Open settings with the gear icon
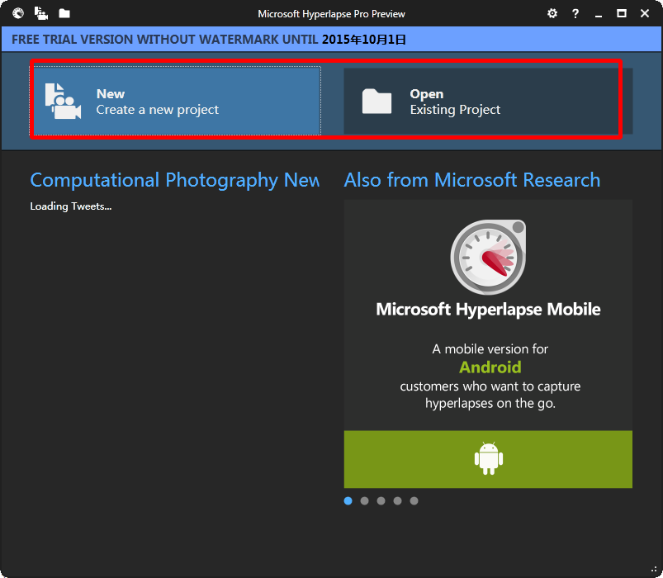The image size is (663, 578). point(552,13)
